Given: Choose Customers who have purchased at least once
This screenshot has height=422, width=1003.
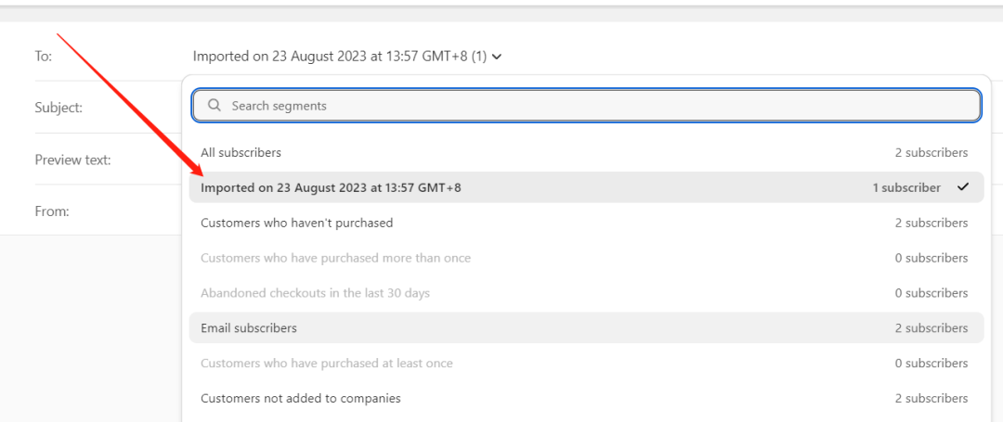Looking at the screenshot, I should pyautogui.click(x=587, y=364).
